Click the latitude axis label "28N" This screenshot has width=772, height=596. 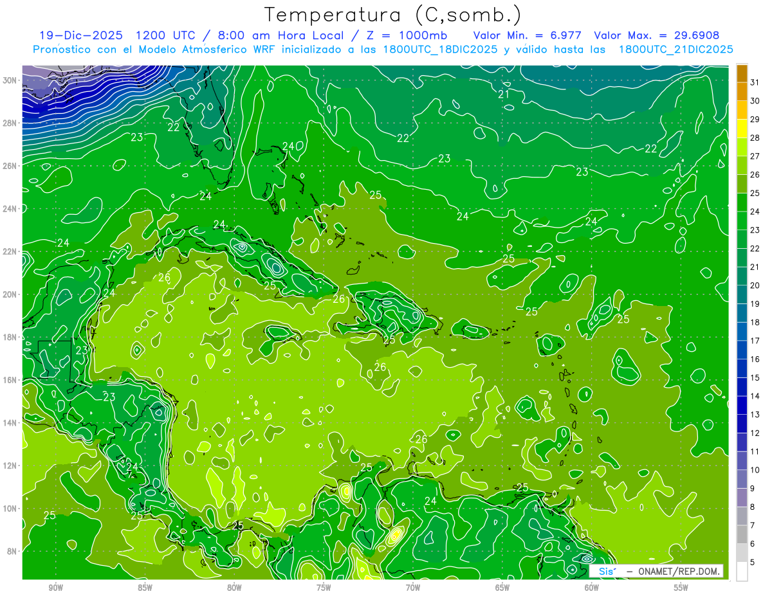pos(11,123)
